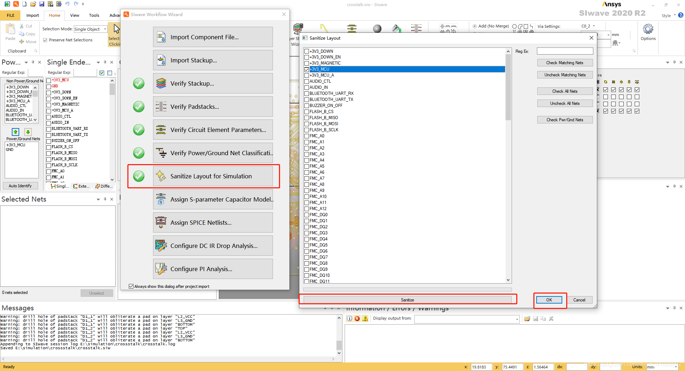This screenshot has width=685, height=371.
Task: Click the Reg Ex input field
Action: (x=565, y=51)
